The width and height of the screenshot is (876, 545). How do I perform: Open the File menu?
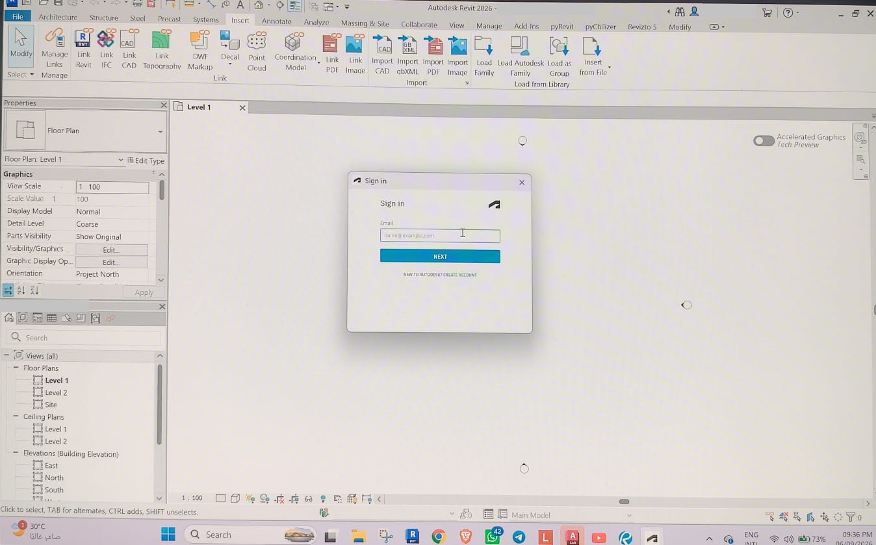(18, 17)
